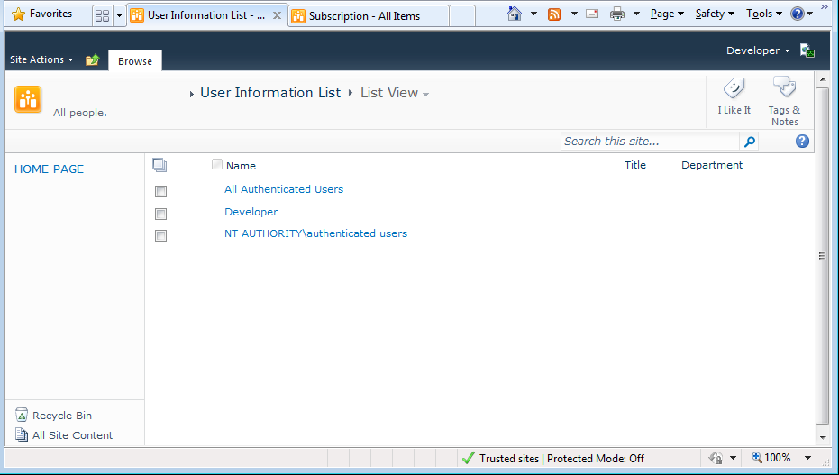Open a new blank browser tab
Image resolution: width=839 pixels, height=475 pixels.
point(461,16)
